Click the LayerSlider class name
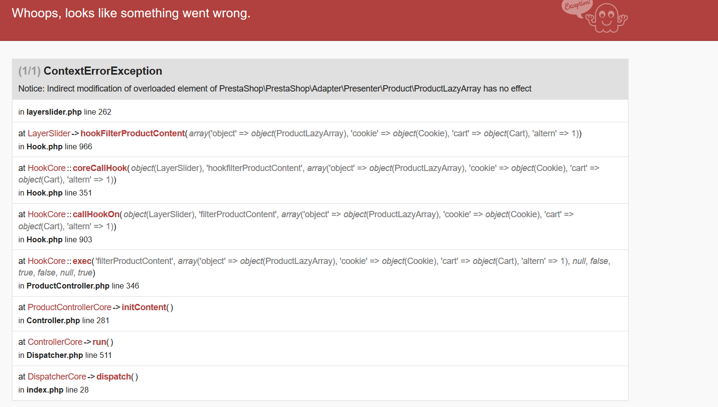Screen dimensions: 718x407 [49, 133]
